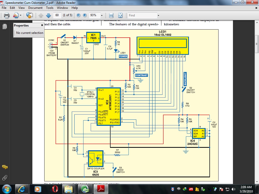259x194 pixels.
Task: Open the Window menu
Action: [x=62, y=8]
